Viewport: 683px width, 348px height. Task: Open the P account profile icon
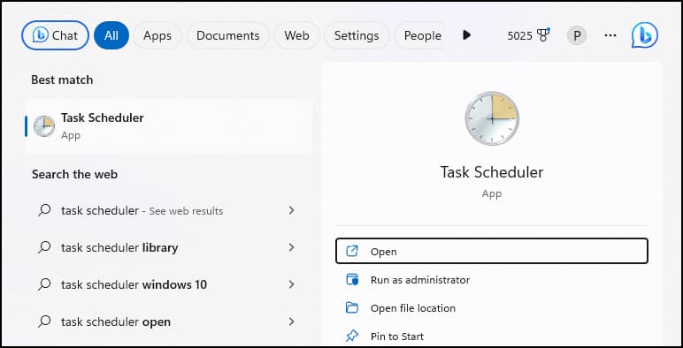[576, 35]
